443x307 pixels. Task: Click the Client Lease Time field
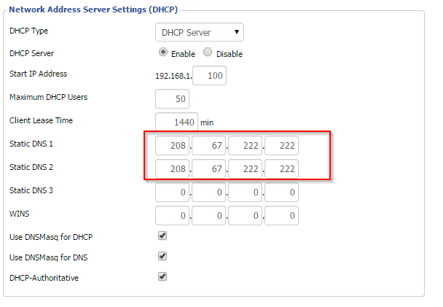176,122
